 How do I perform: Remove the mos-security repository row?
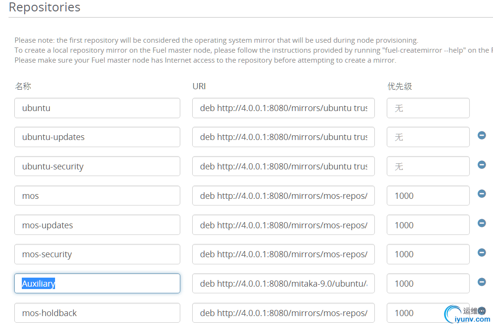pyautogui.click(x=482, y=252)
